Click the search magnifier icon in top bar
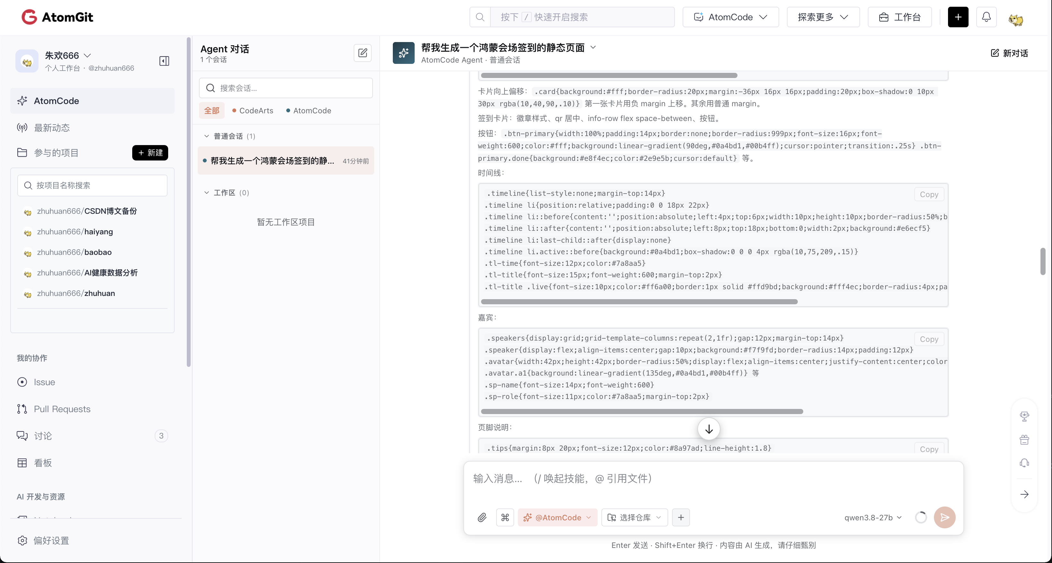The width and height of the screenshot is (1052, 563). [480, 17]
